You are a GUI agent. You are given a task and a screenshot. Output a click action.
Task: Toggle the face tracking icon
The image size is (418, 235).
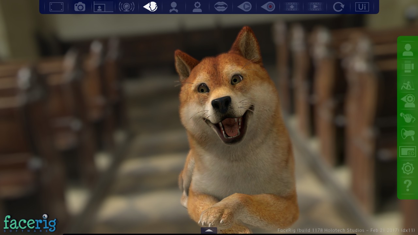(151, 7)
